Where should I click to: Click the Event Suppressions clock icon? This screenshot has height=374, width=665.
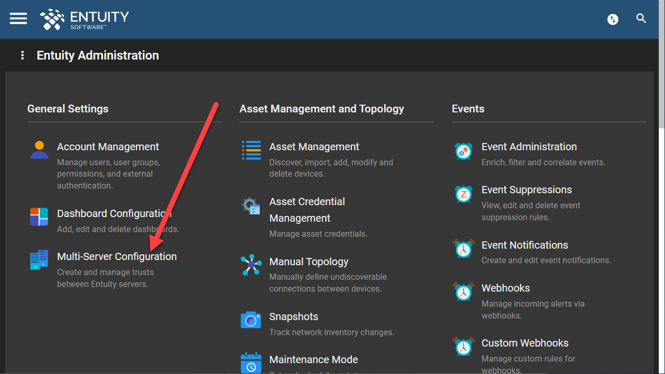coord(463,193)
